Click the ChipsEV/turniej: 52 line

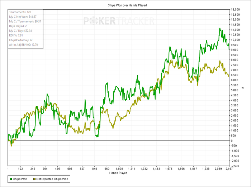tap(21, 40)
